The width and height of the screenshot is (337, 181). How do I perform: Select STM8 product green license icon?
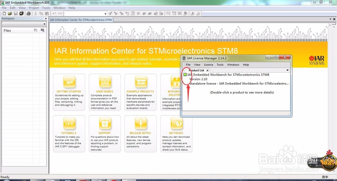point(185,75)
